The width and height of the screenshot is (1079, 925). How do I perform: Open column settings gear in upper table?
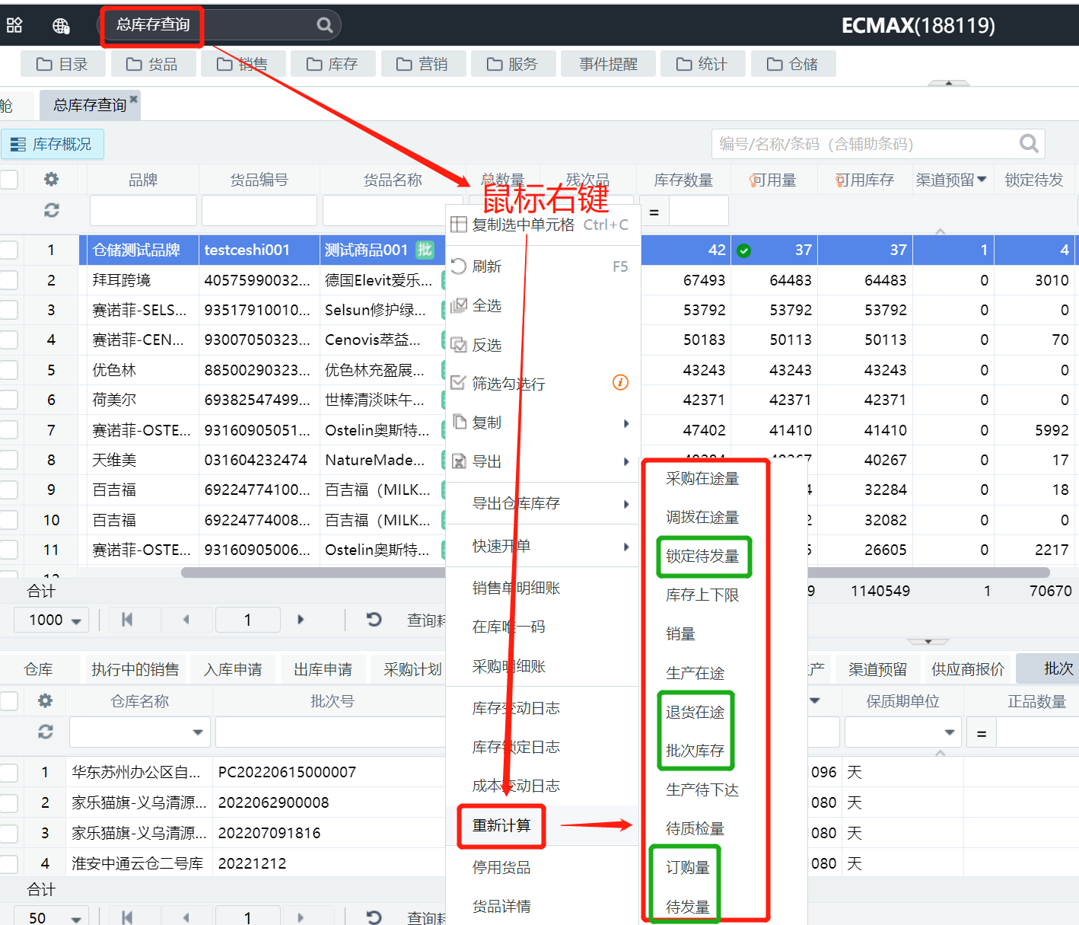pos(51,179)
